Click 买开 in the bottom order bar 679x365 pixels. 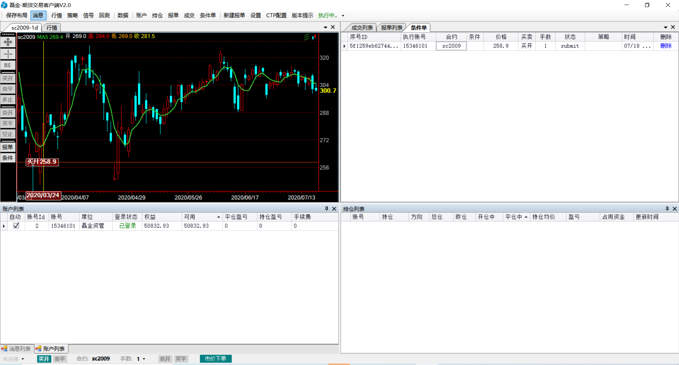tap(44, 359)
